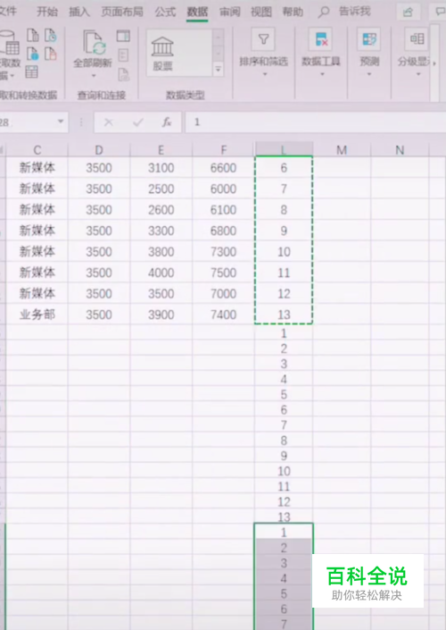Image resolution: width=446 pixels, height=630 pixels.
Task: Click Data Types gallery scroll up arrow
Action: point(219,38)
